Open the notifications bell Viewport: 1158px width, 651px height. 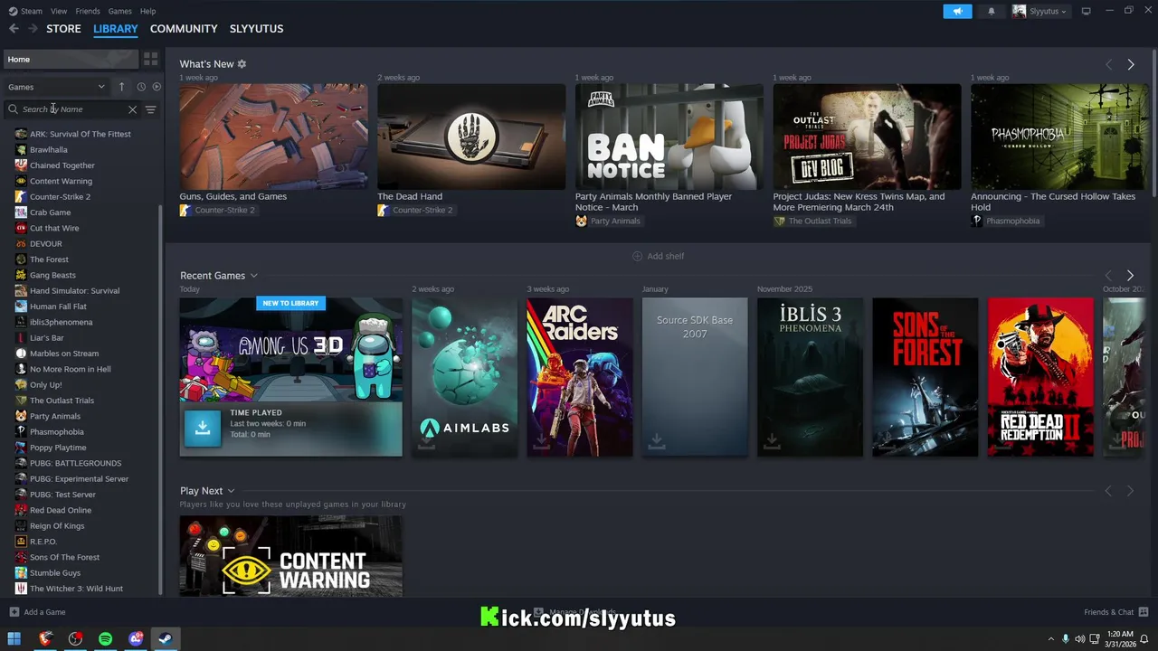991,11
